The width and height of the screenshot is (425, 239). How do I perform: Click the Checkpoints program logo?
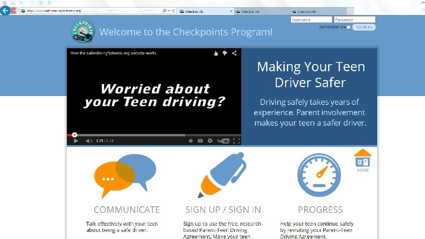point(83,31)
